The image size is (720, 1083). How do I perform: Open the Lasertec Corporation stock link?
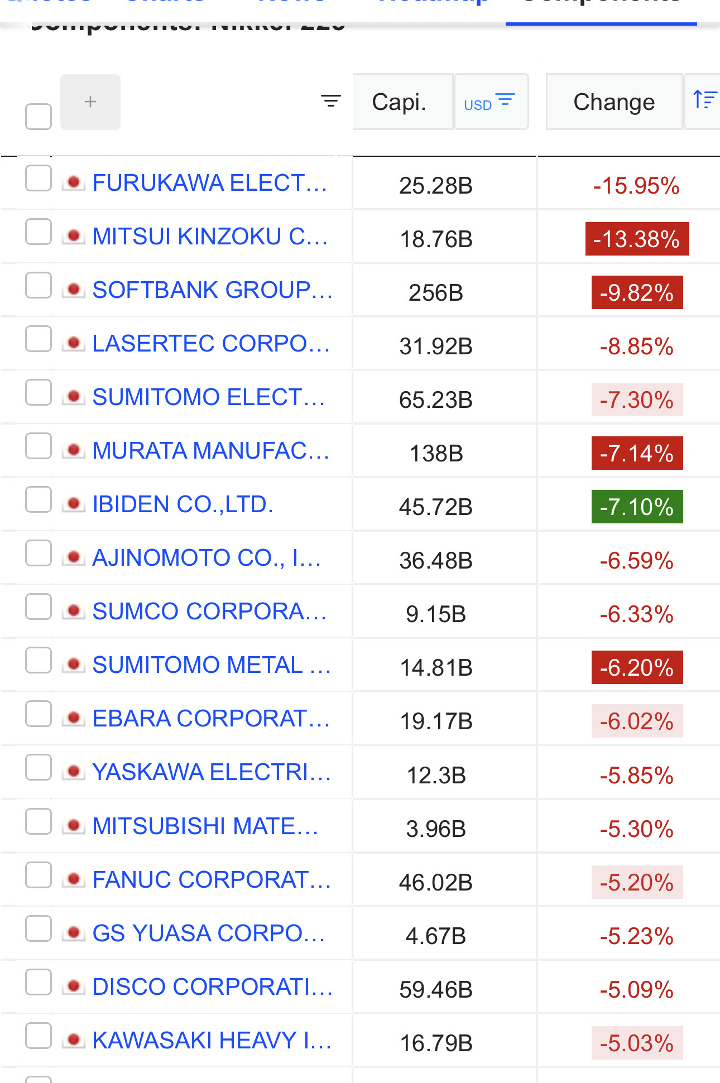click(x=211, y=344)
